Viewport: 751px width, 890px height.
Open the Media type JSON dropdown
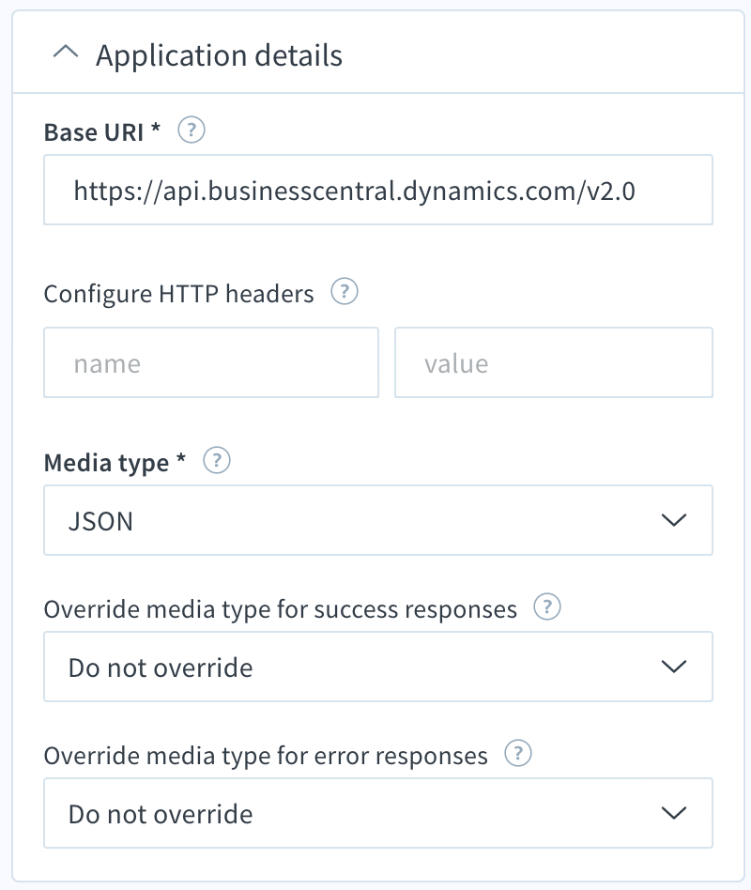point(378,520)
